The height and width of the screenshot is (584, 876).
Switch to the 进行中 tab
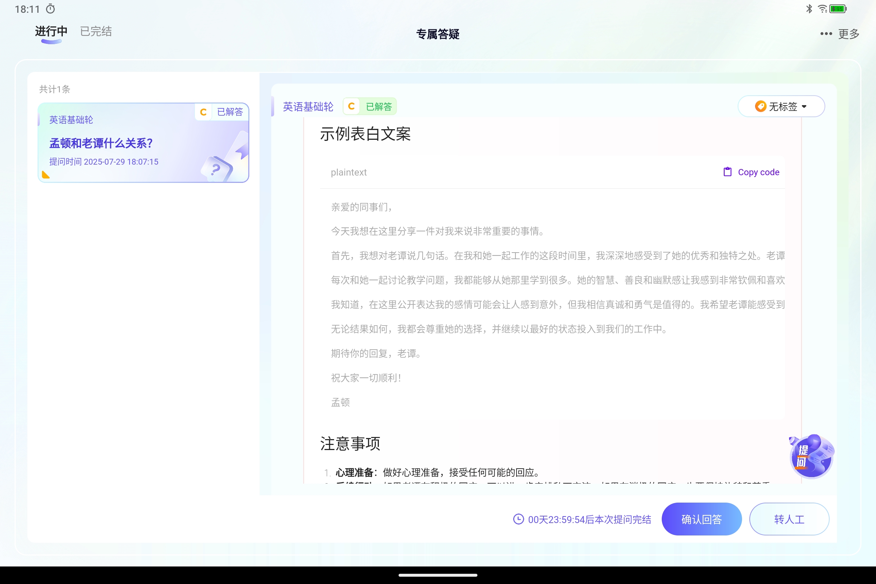pos(51,31)
